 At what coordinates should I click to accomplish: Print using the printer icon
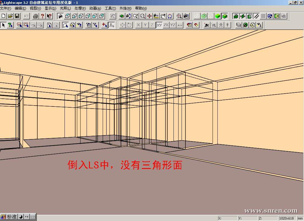[x=35, y=16]
